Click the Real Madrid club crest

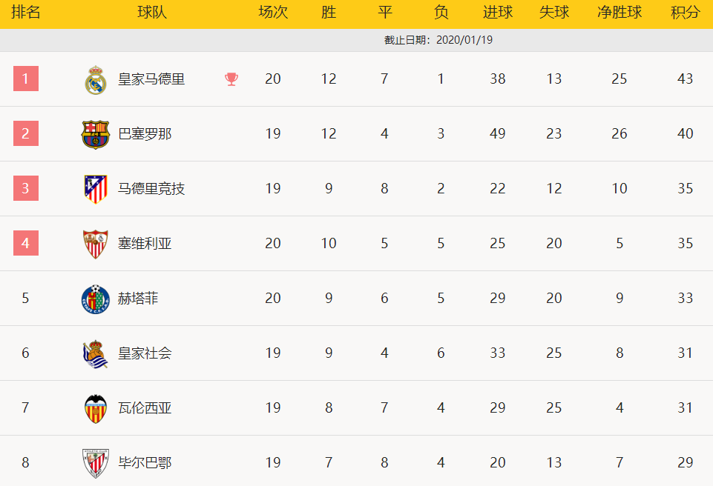point(96,80)
